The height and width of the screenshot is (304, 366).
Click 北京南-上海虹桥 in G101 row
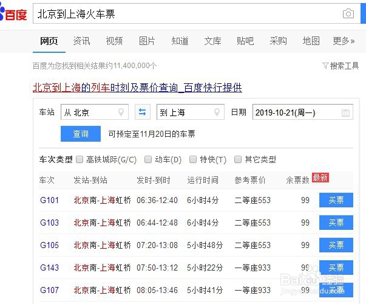(102, 201)
